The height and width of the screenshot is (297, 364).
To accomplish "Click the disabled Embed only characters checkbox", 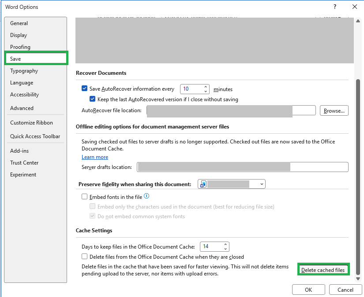I will pos(92,206).
